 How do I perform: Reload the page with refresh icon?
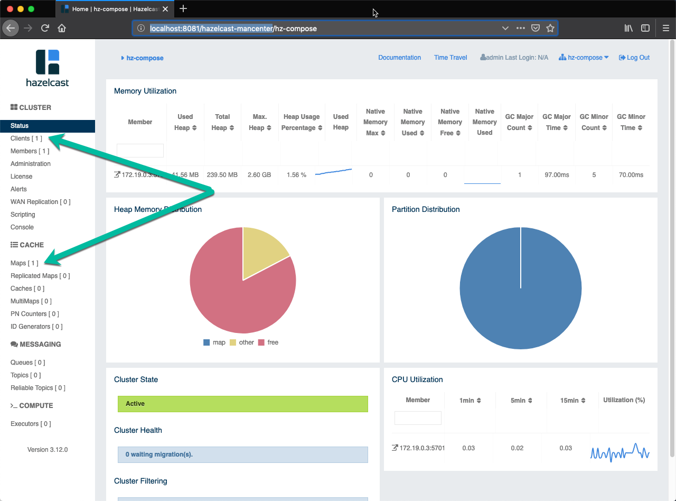point(45,28)
